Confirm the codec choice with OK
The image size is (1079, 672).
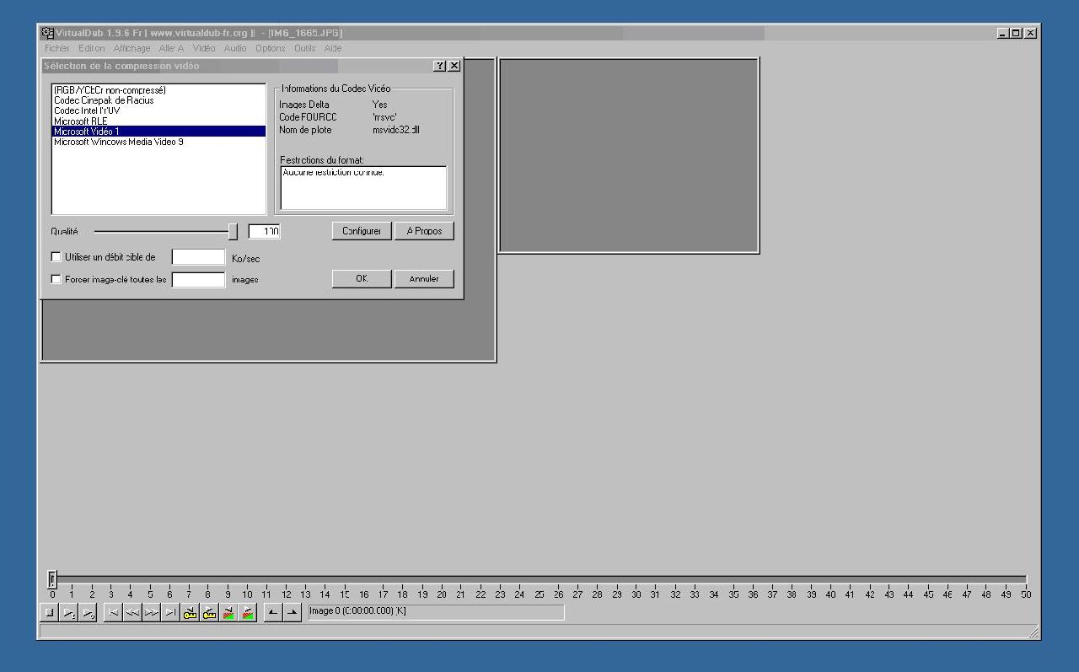pyautogui.click(x=362, y=279)
